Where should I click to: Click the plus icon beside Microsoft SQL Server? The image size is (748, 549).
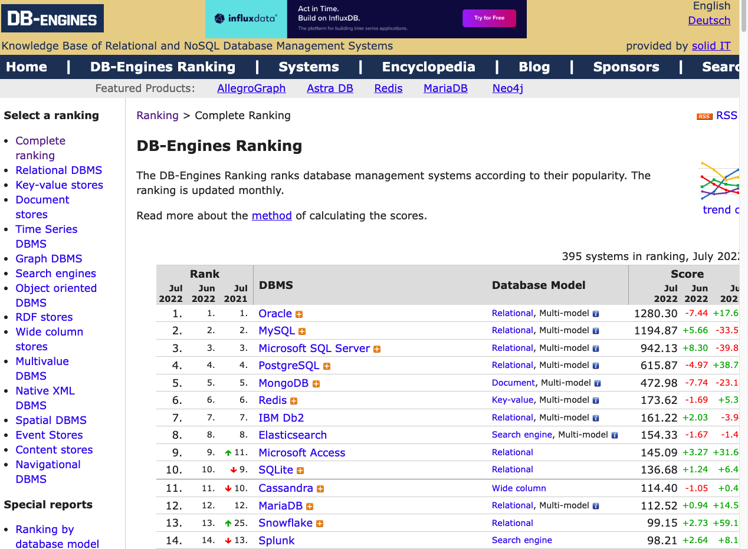point(377,349)
